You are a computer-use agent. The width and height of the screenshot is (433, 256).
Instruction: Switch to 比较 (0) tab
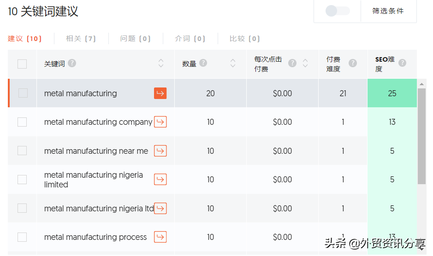(245, 38)
